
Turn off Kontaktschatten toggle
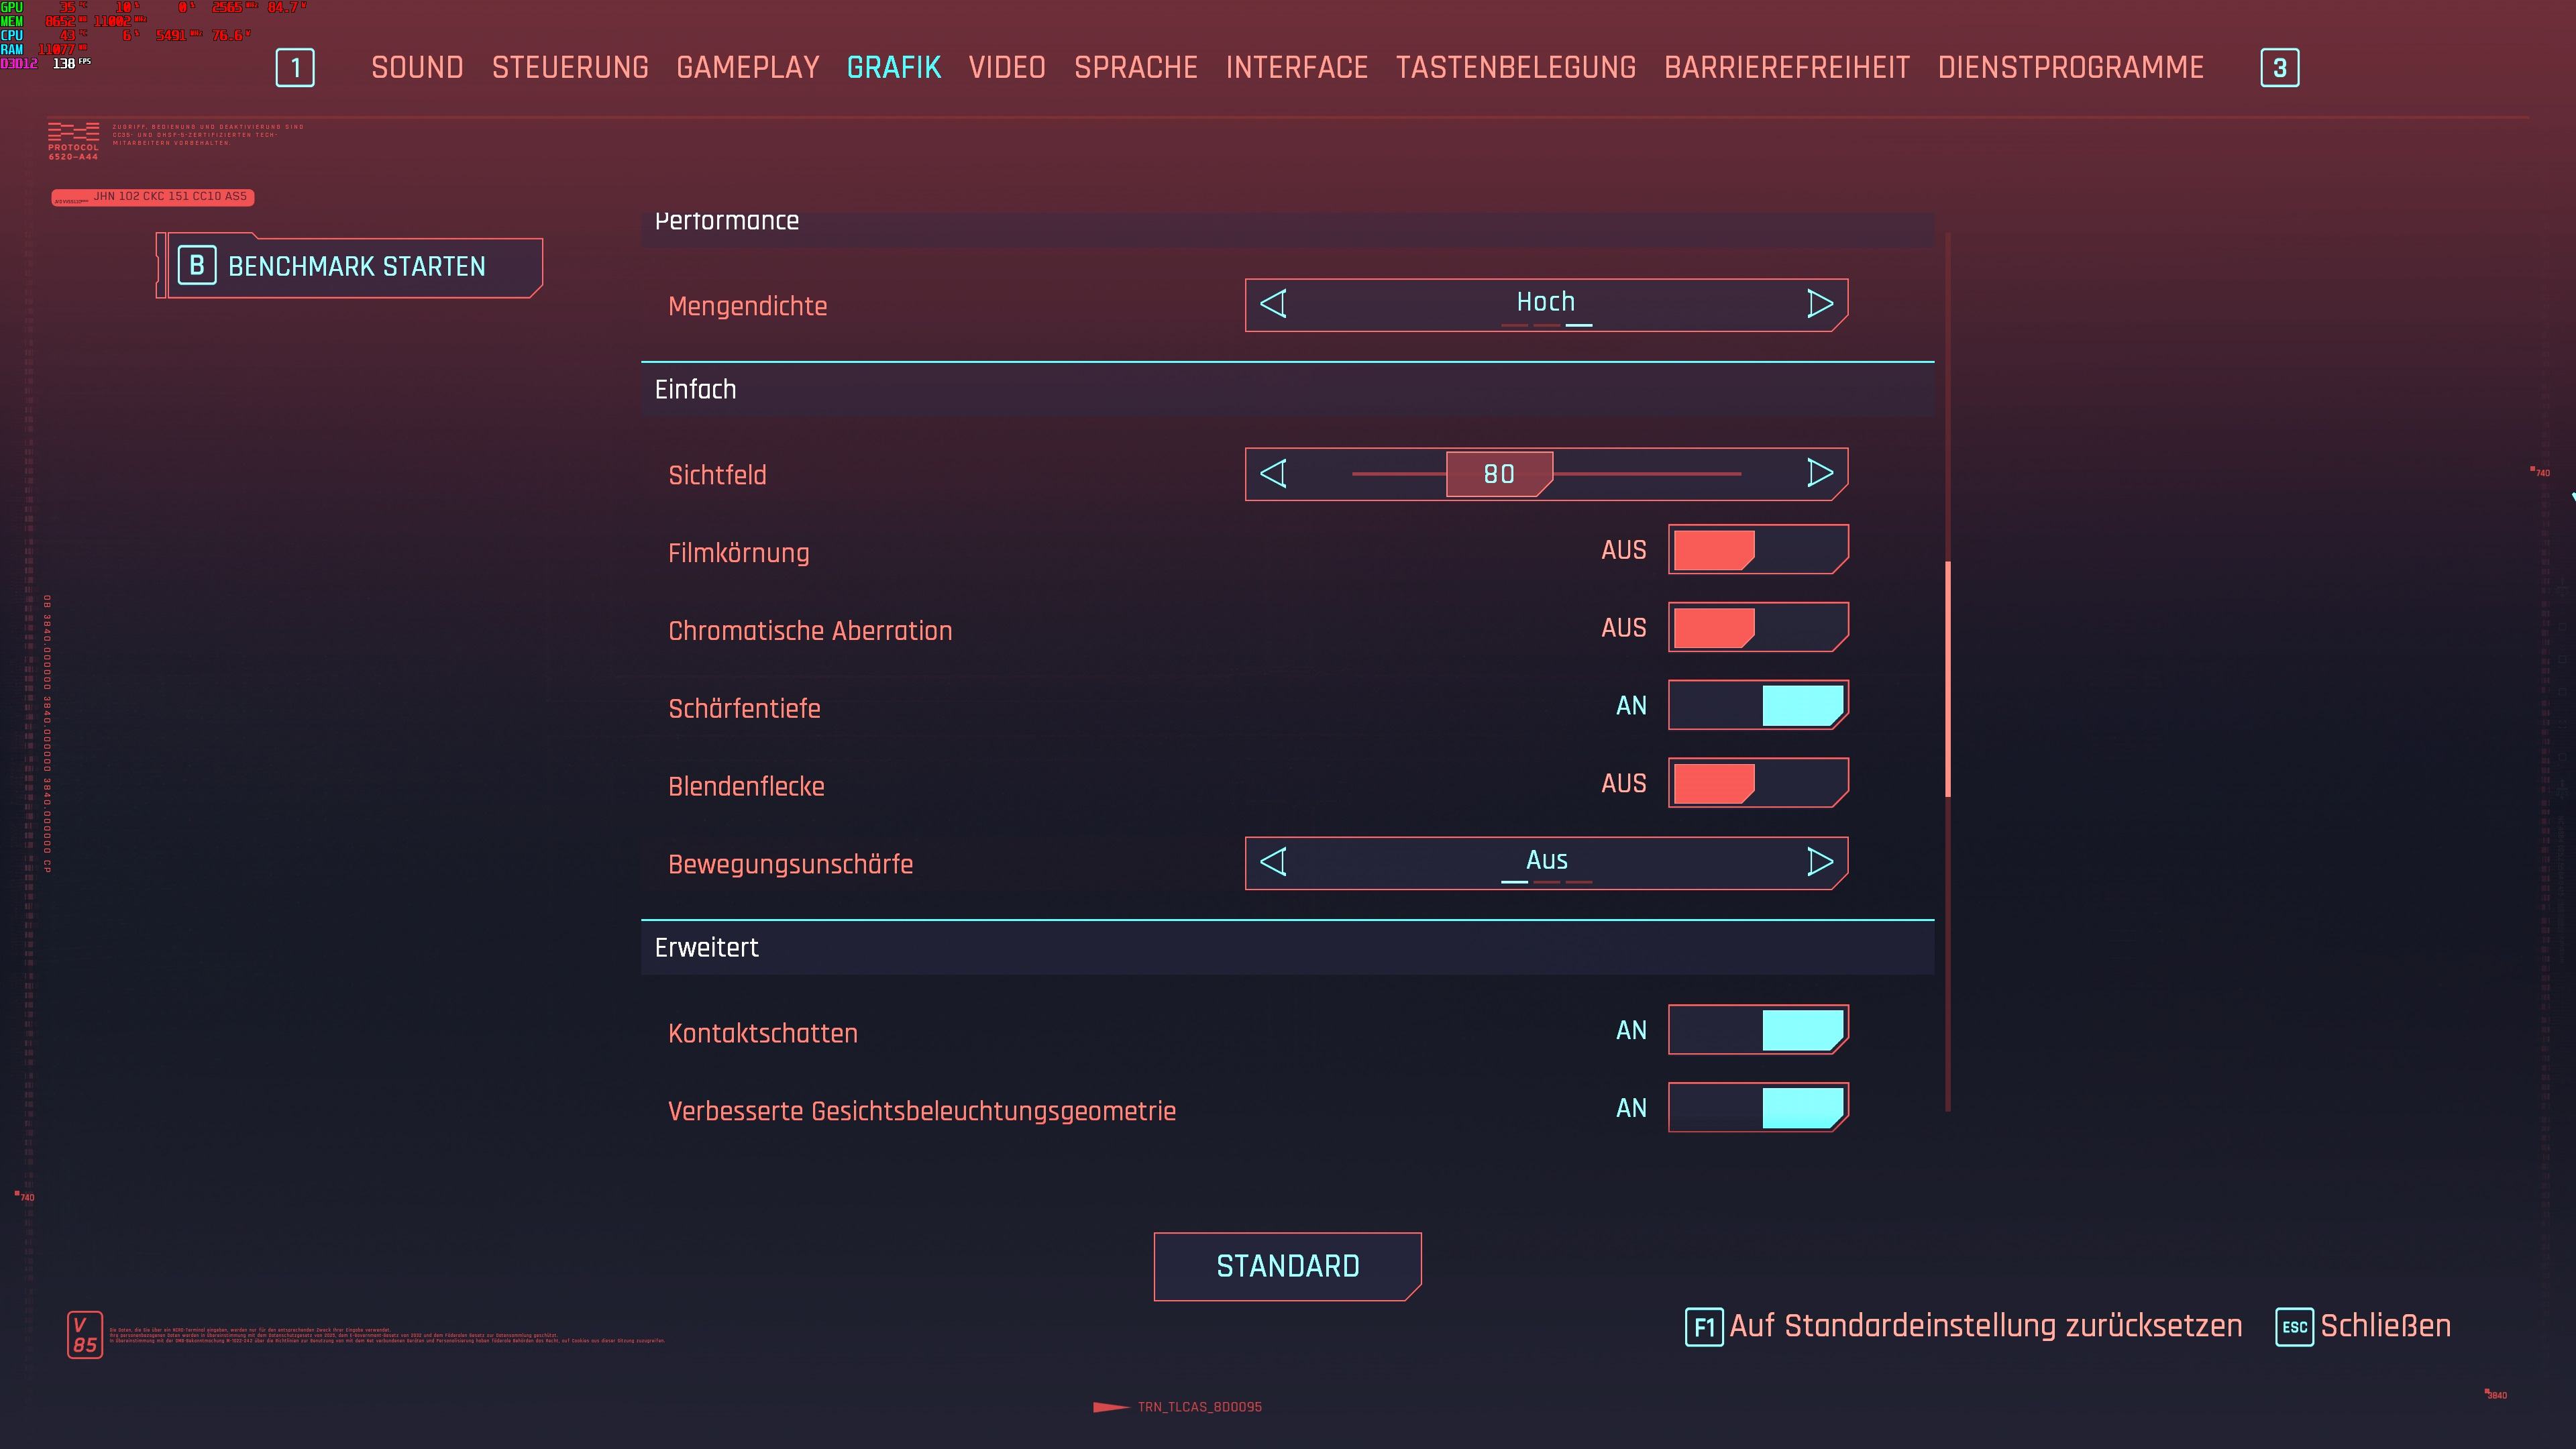pyautogui.click(x=1758, y=1030)
